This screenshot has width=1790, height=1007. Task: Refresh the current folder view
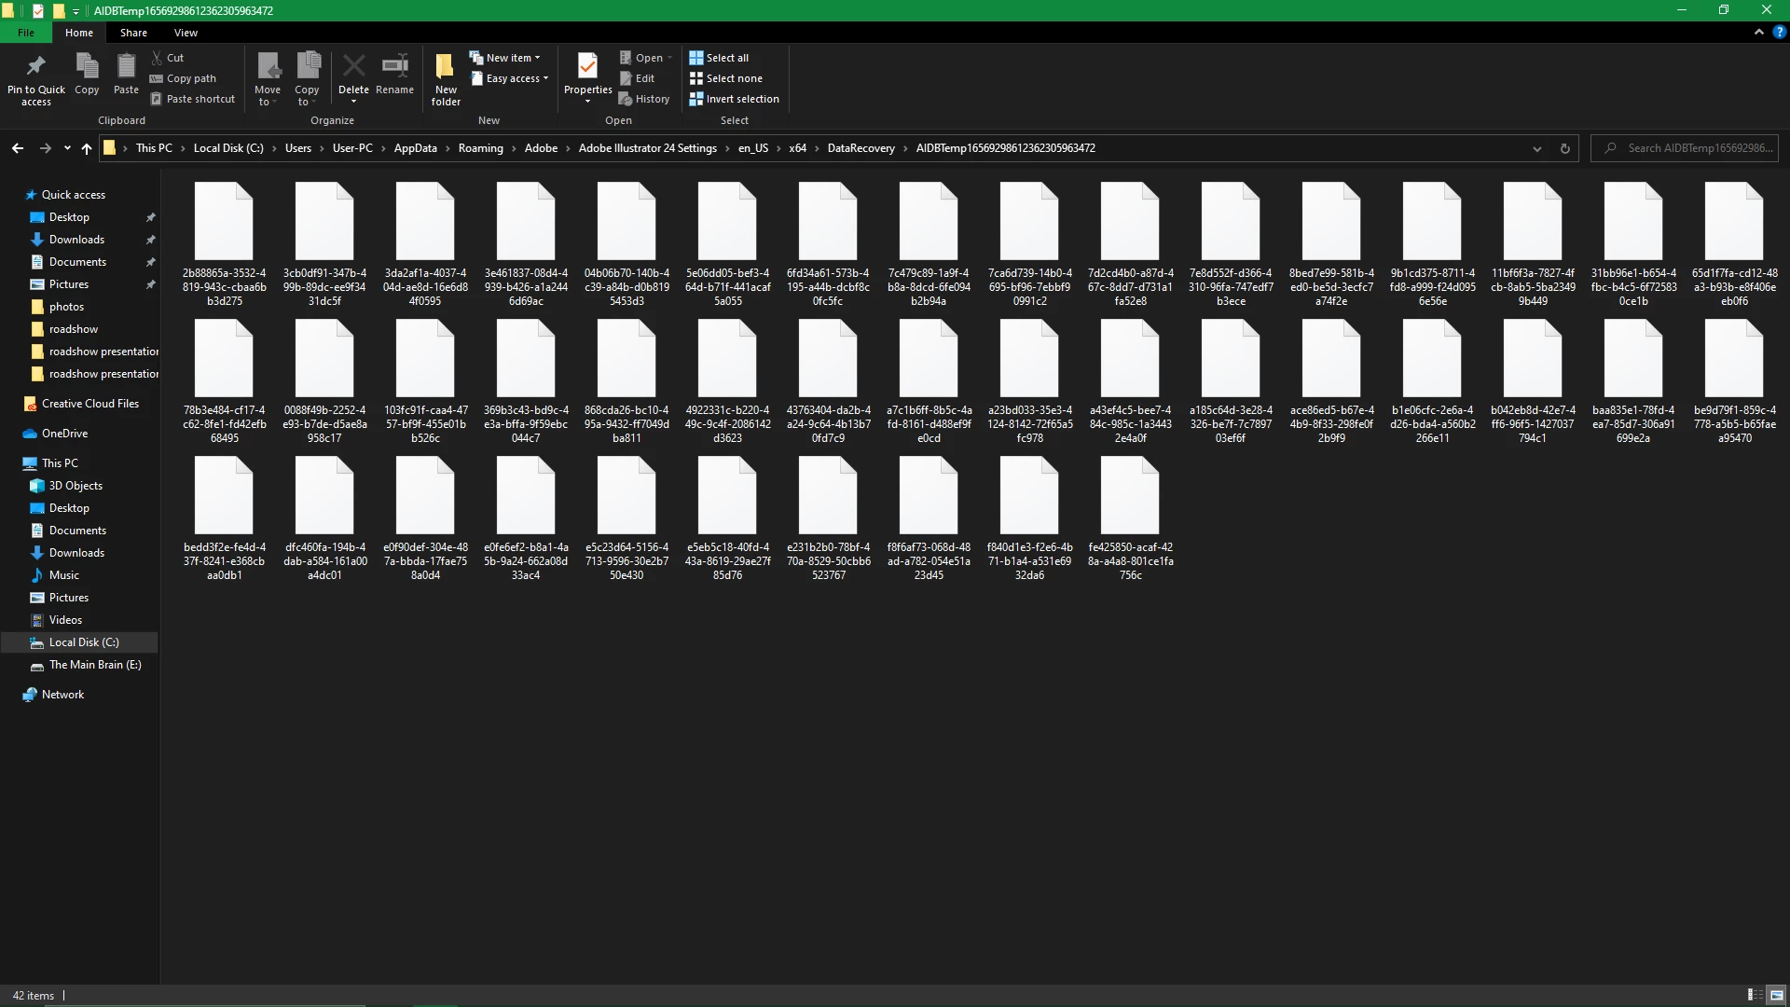pos(1565,148)
